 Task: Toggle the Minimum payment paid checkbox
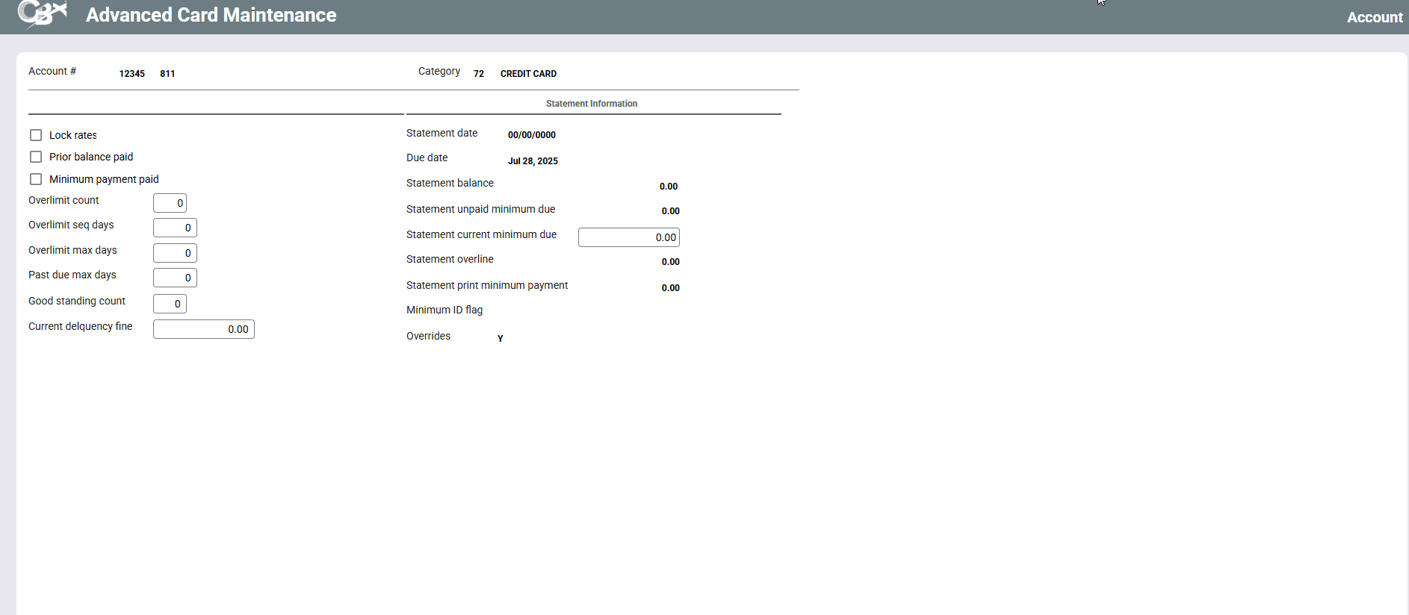pos(36,179)
